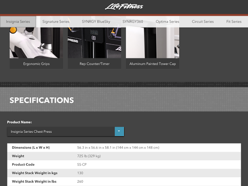Go to the SYNRGY360 tab
Image resolution: width=248 pixels, height=186 pixels.
click(x=133, y=22)
